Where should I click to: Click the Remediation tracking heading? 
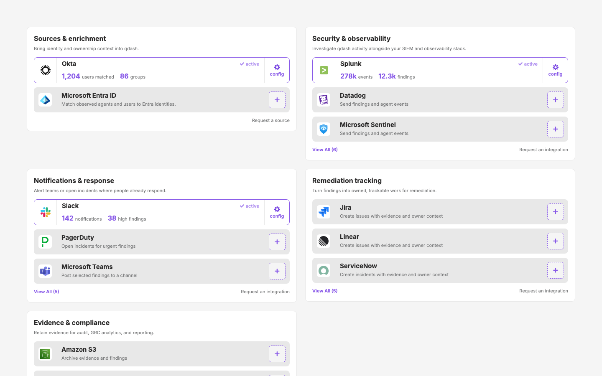[x=347, y=180]
